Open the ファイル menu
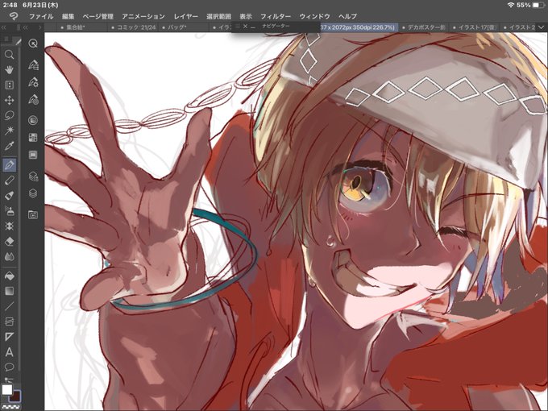Viewport: 548px width, 411px height. 41,16
